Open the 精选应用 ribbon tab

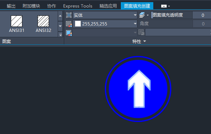[108, 6]
